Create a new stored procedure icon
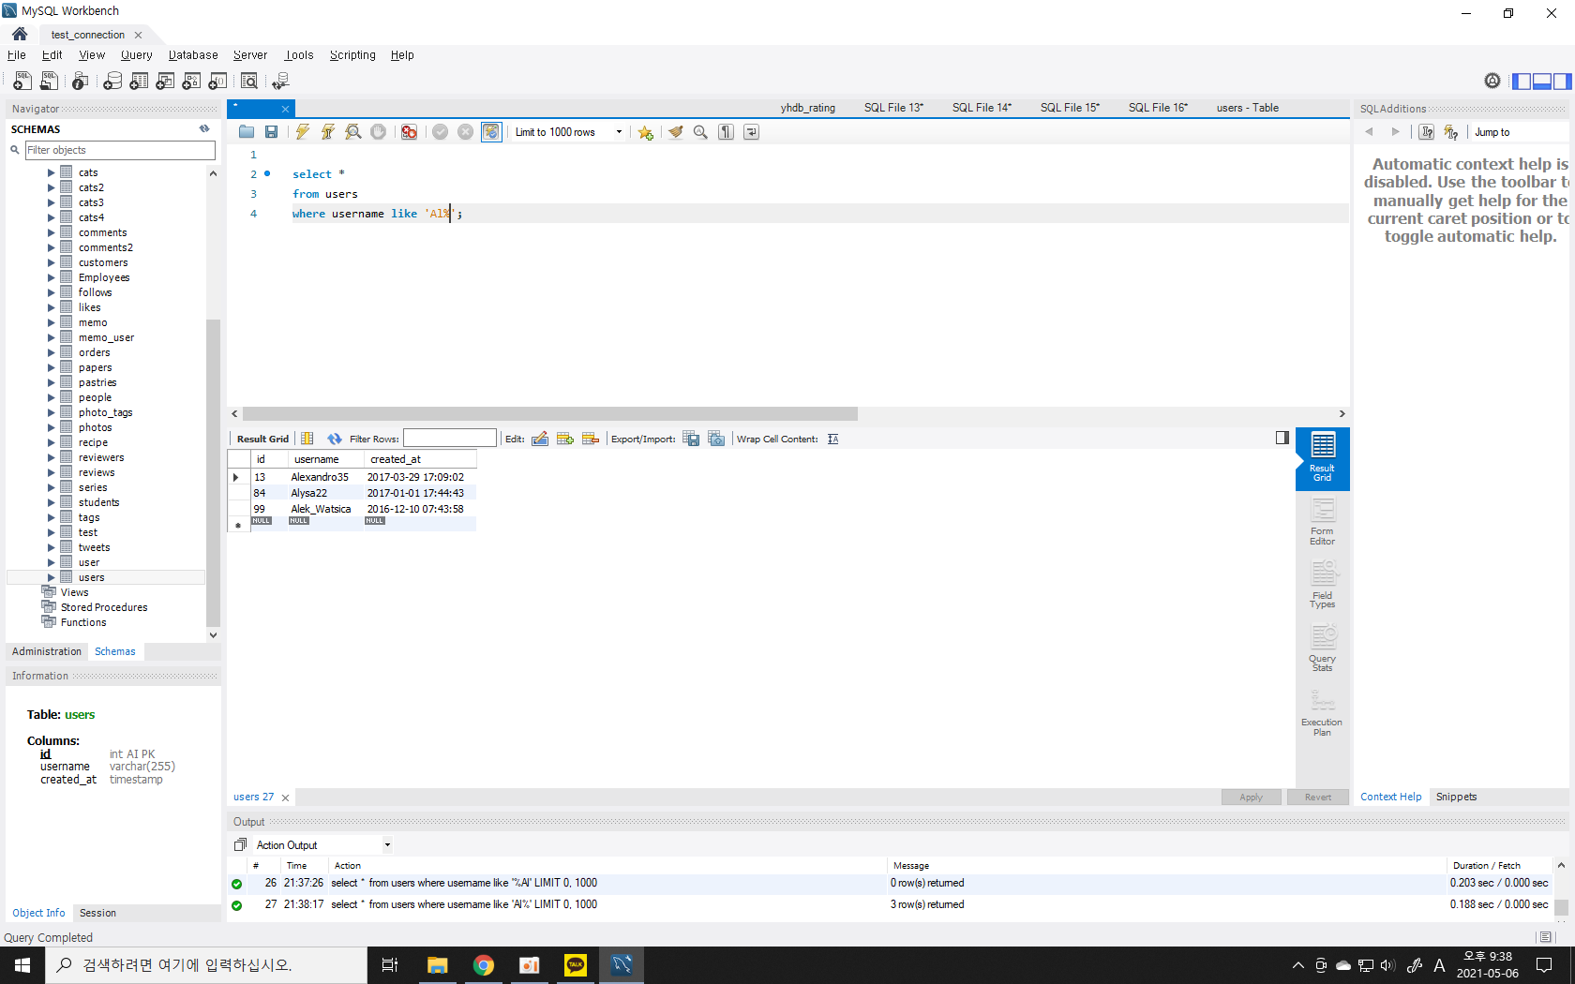1575x984 pixels. (191, 82)
